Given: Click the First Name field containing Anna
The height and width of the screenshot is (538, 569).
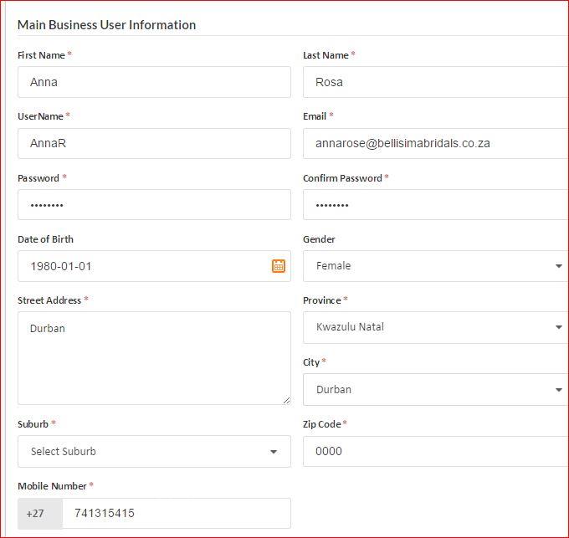Looking at the screenshot, I should click(x=154, y=82).
